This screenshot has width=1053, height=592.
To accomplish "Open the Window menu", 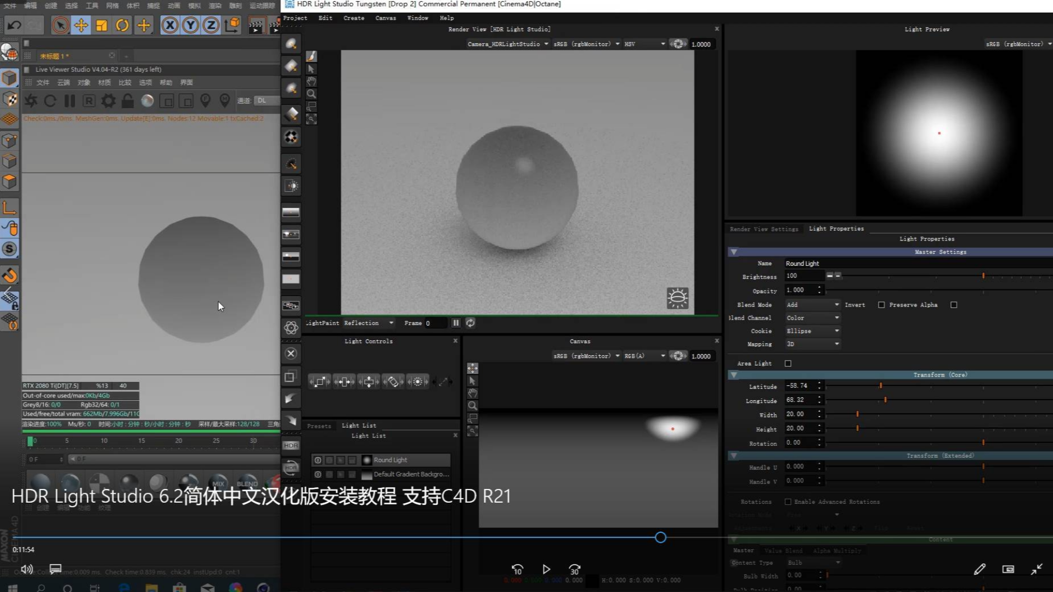I will [417, 18].
